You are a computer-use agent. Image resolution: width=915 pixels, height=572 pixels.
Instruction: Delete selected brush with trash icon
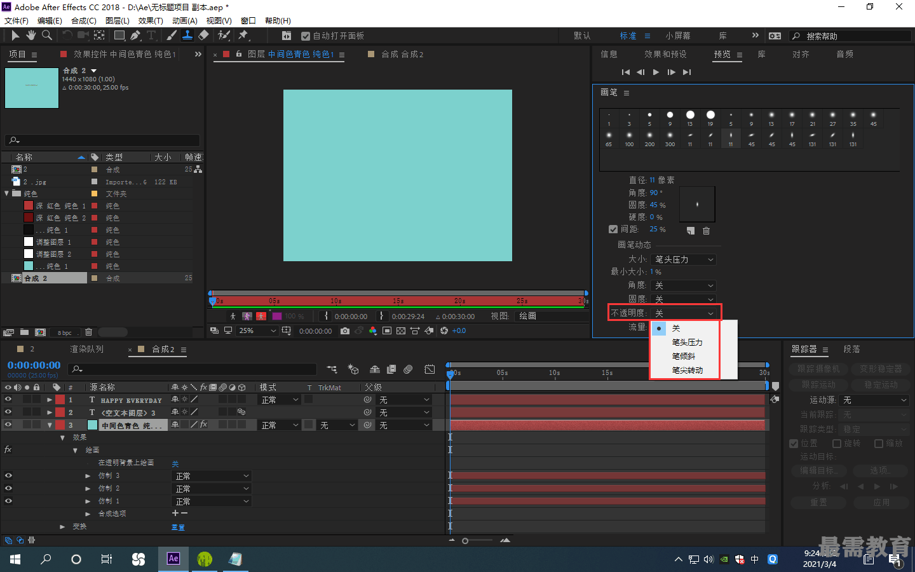coord(706,231)
